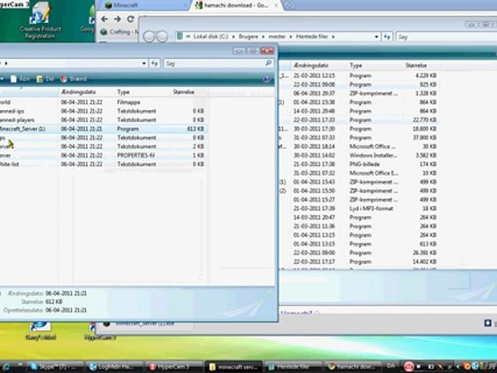The height and width of the screenshot is (373, 497).
Task: Open Creative Product Registration desktop icon
Action: (x=40, y=21)
